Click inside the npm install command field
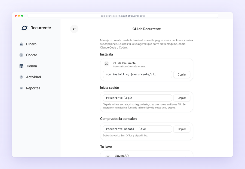This screenshot has height=169, width=245. (x=137, y=74)
